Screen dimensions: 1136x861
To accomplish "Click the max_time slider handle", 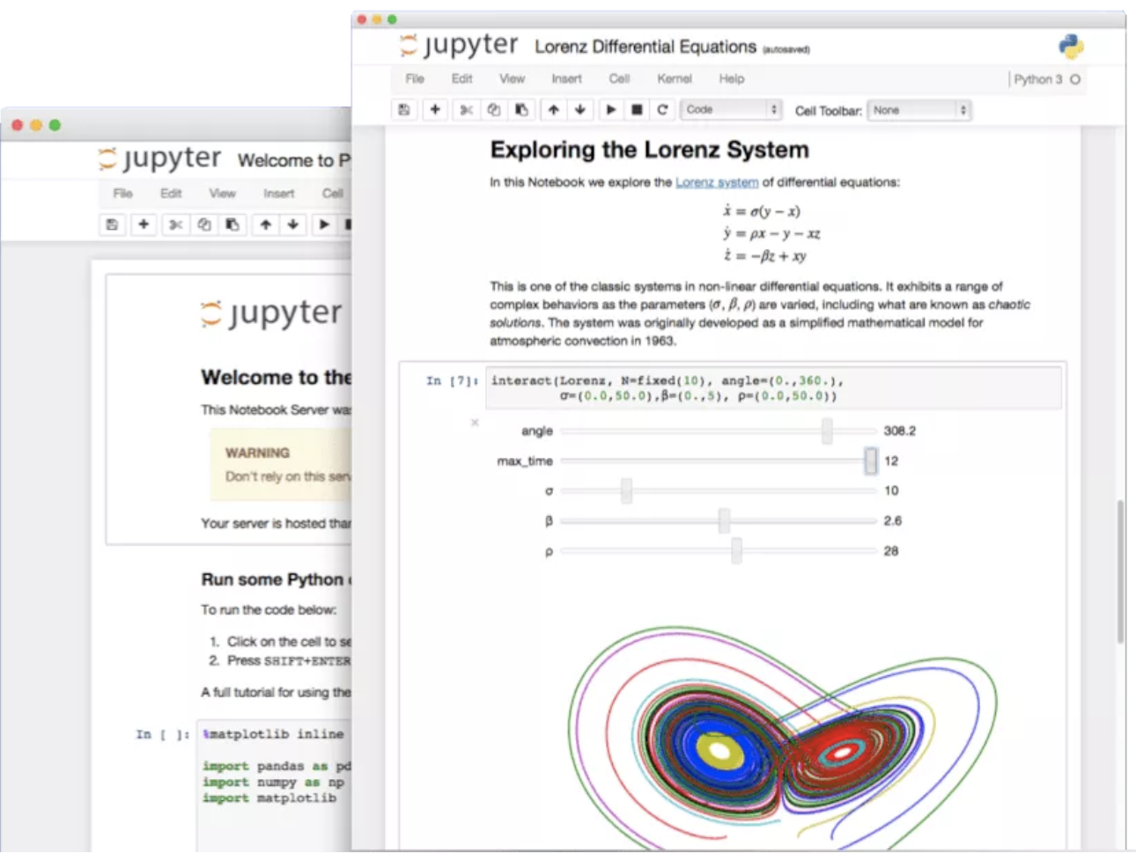I will point(870,460).
